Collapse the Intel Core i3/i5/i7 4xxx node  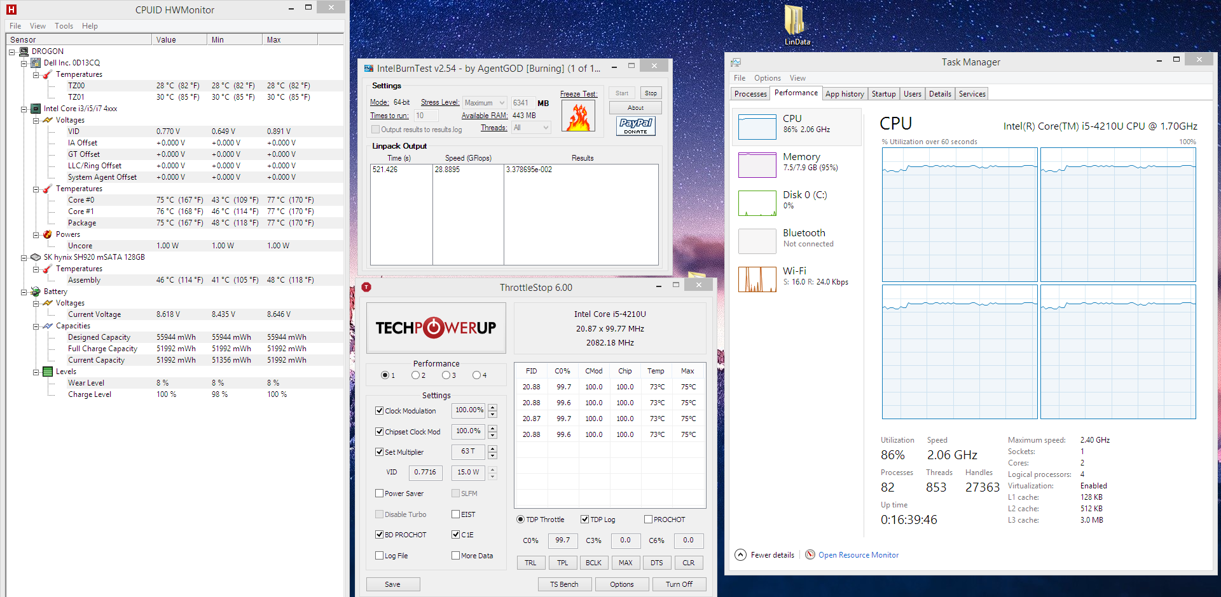[x=24, y=109]
